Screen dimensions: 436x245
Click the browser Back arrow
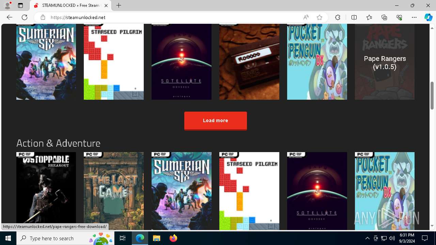10,17
